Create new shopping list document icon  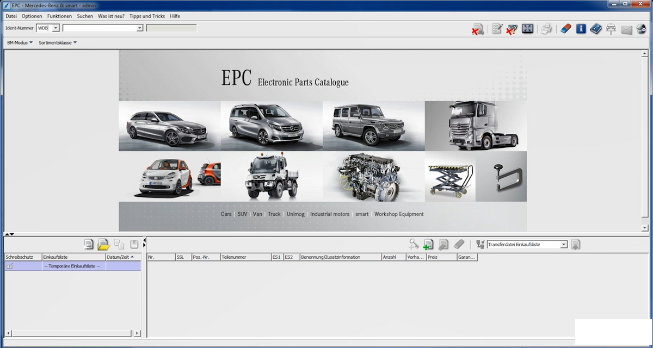click(x=89, y=245)
